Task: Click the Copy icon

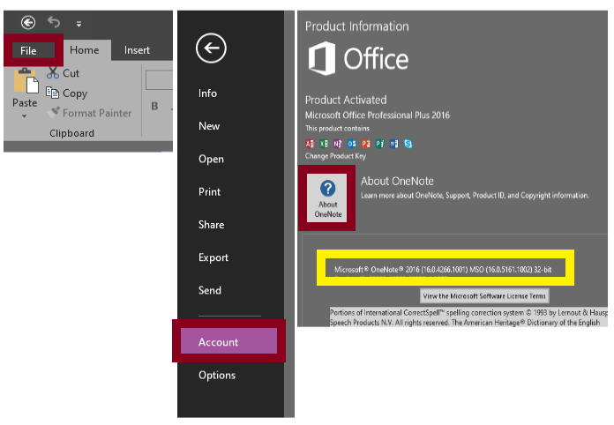Action: coord(52,93)
